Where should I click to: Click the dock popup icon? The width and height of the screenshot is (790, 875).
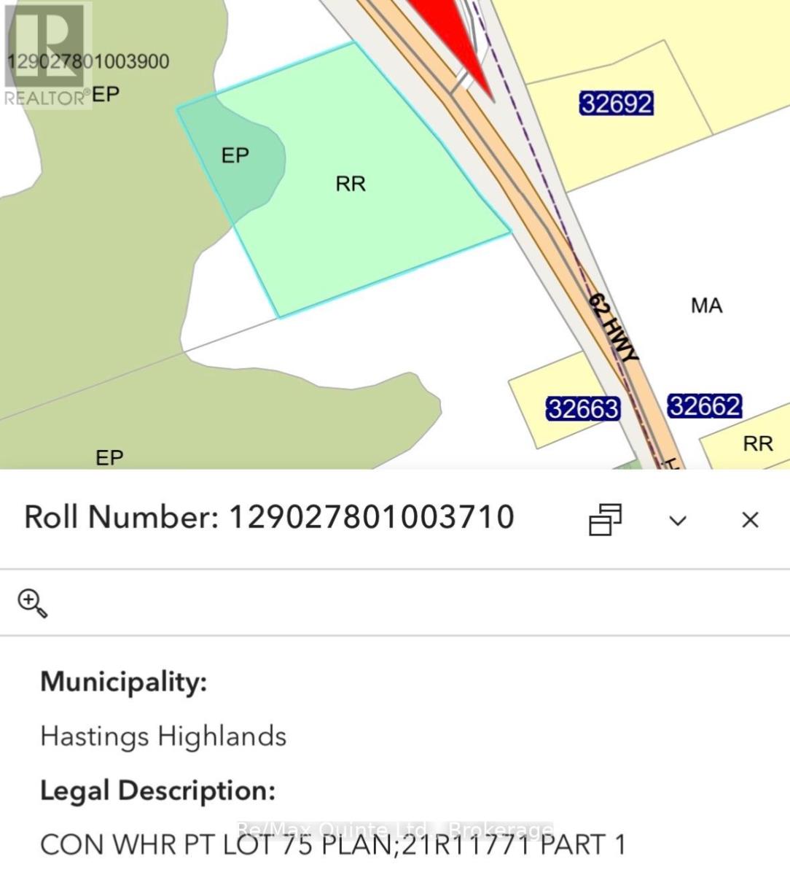(x=606, y=519)
